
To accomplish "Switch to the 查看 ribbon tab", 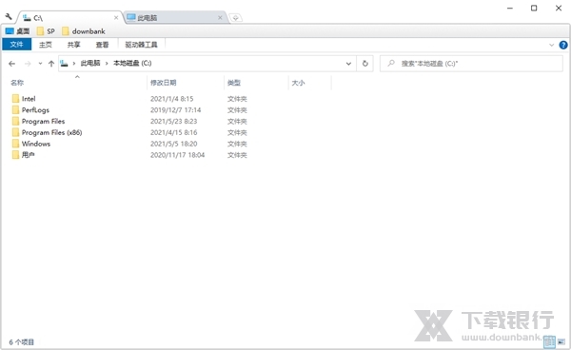I will pos(102,45).
